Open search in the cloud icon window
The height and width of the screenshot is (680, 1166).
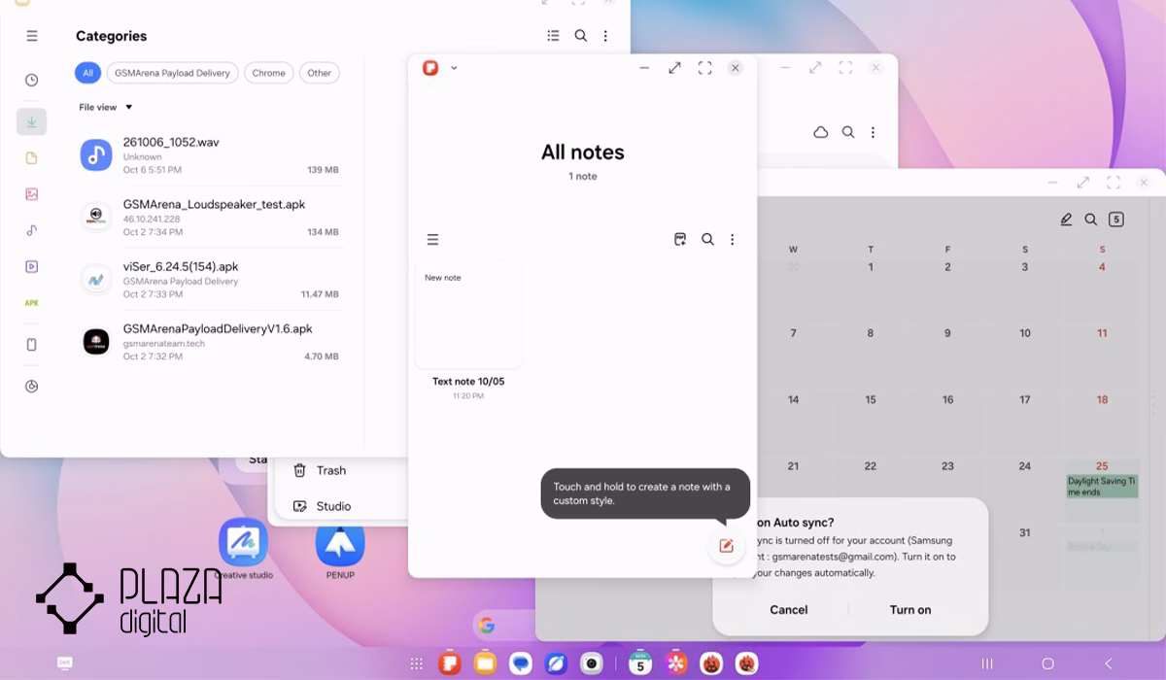(x=848, y=132)
